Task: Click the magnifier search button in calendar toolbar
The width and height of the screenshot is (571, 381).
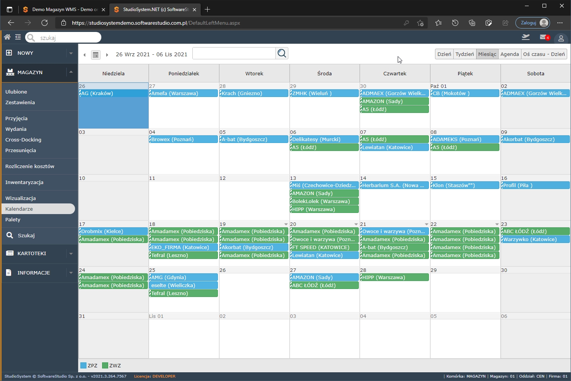Action: 282,53
